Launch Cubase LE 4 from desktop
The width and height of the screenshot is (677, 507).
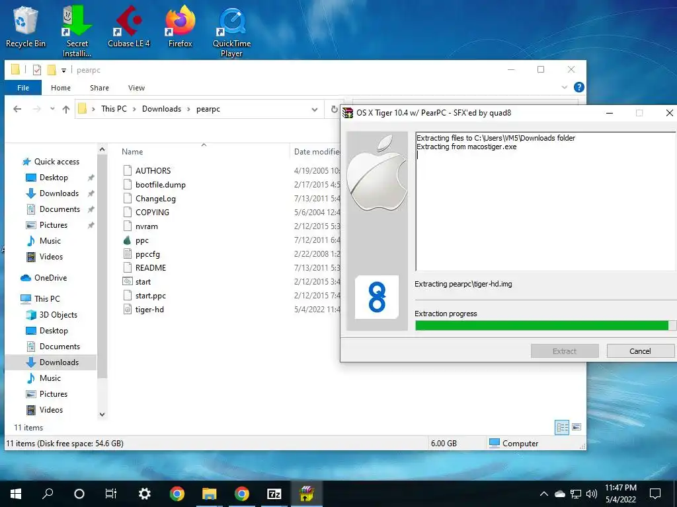point(129,26)
